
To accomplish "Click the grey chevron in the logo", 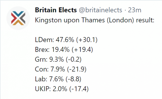I will pyautogui.click(x=23, y=18).
